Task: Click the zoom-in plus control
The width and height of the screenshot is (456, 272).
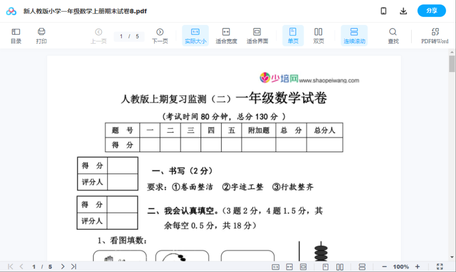Action: point(418,266)
